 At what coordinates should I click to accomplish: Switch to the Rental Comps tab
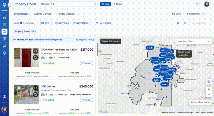(x=66, y=14)
